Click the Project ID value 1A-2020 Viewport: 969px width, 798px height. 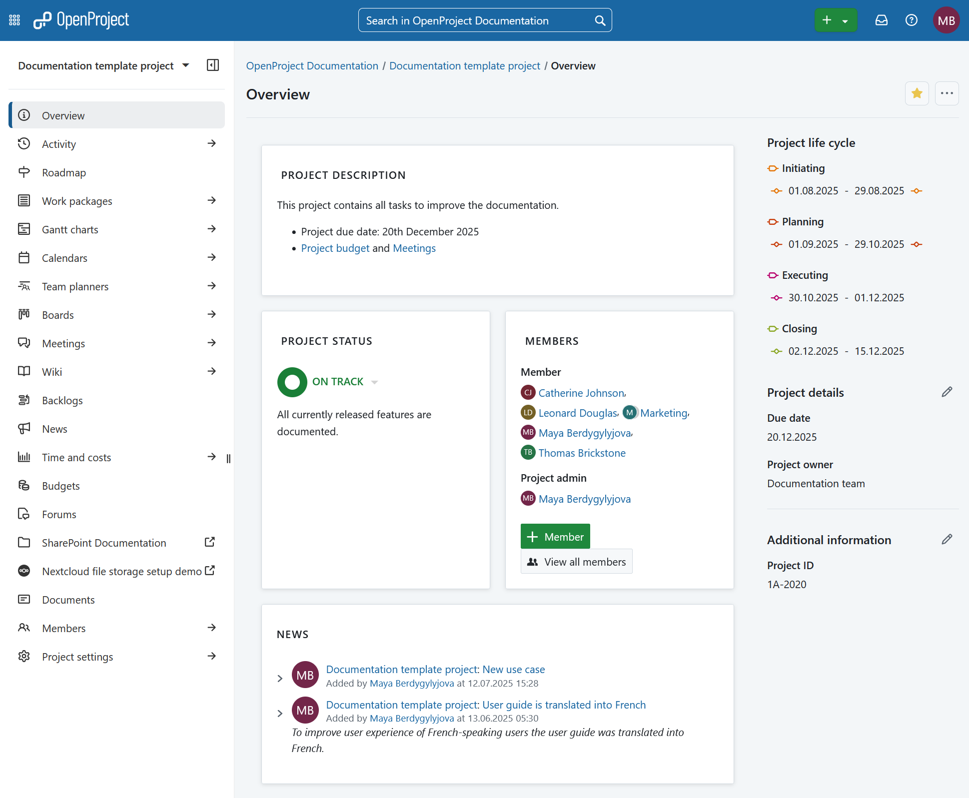787,585
